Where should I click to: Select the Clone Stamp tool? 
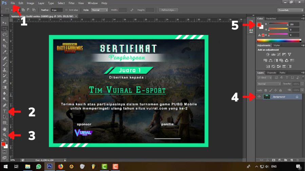(4, 70)
